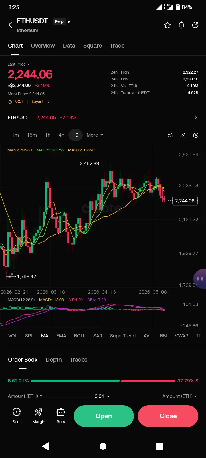Open Bots shortcut

[61, 416]
